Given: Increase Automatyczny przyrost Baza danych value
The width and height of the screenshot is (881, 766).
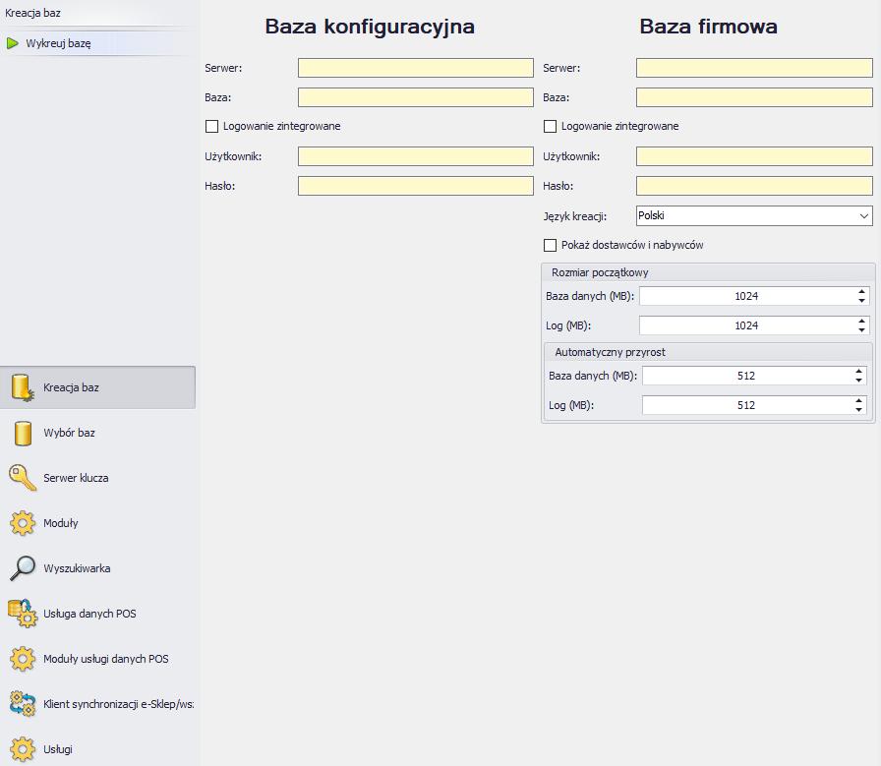Looking at the screenshot, I should [x=858, y=372].
